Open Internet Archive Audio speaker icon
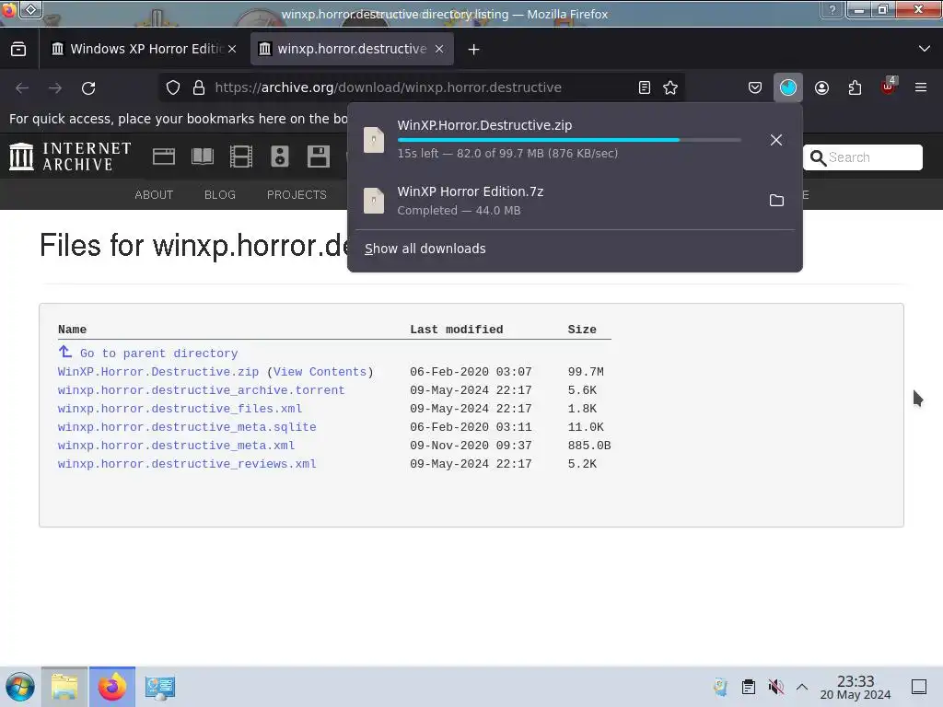The width and height of the screenshot is (943, 707). point(280,156)
